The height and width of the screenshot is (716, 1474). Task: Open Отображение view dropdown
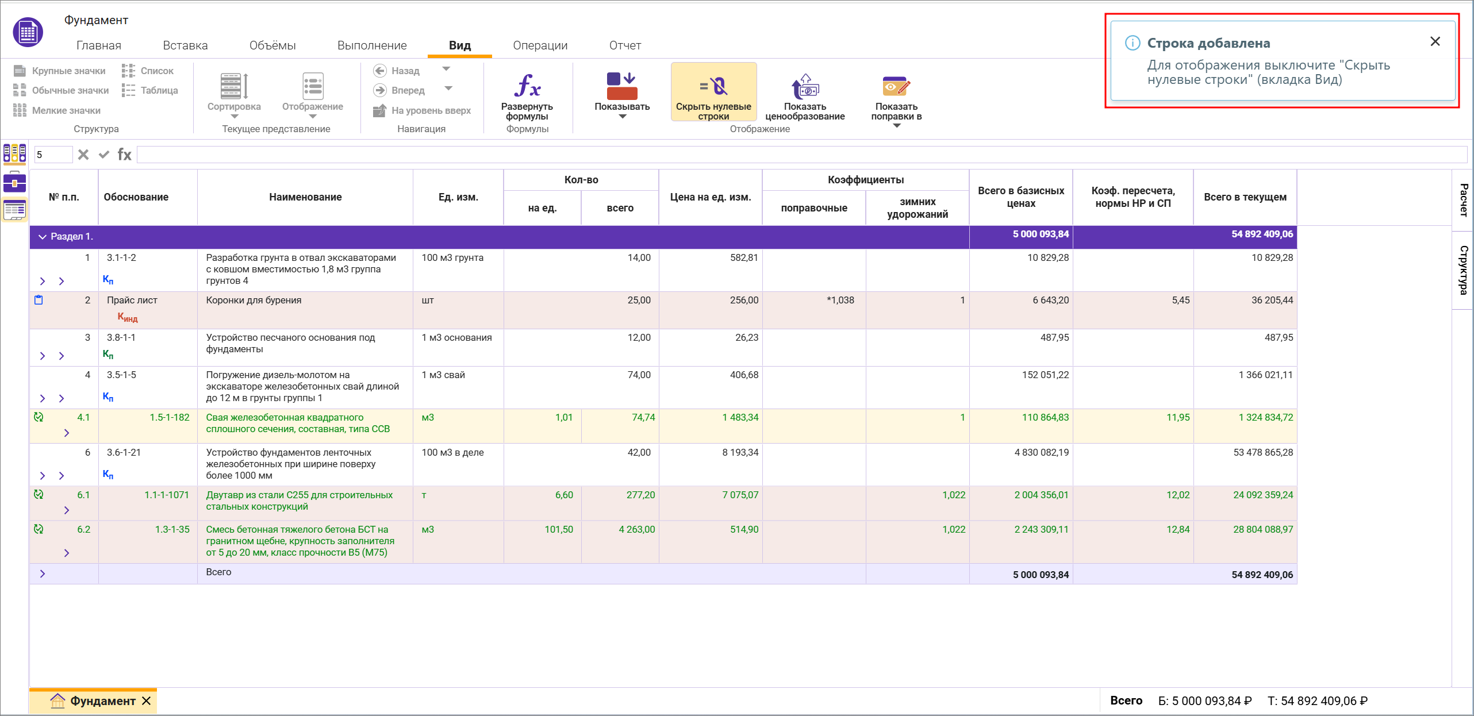(312, 117)
